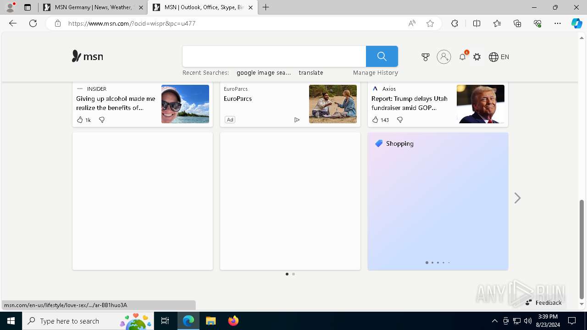
Task: Open volume control in system tray
Action: tap(527, 321)
